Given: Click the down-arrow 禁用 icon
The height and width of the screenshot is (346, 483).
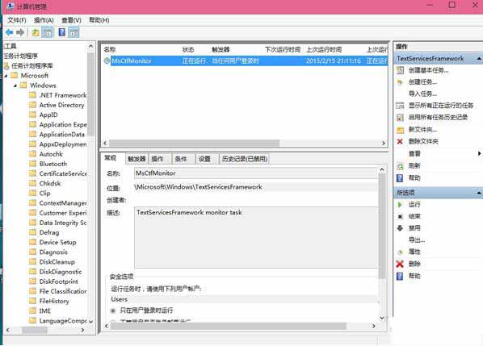Looking at the screenshot, I should (400, 228).
